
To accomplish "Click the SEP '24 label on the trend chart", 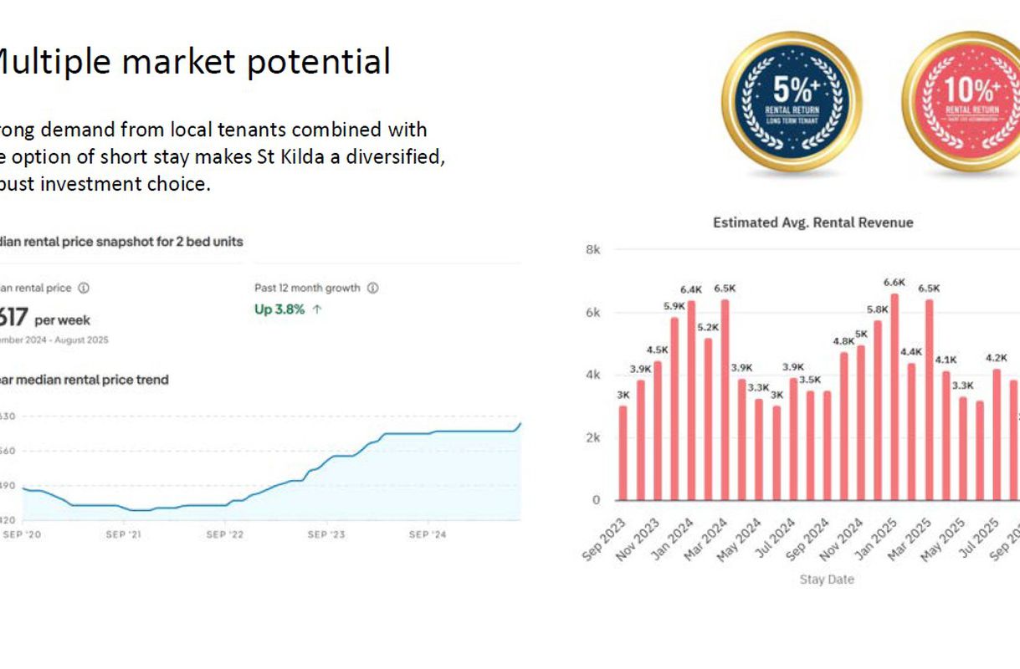I will (x=428, y=534).
